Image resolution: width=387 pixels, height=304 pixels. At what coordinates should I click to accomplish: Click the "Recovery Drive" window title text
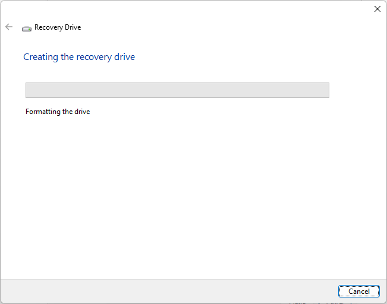(x=58, y=27)
